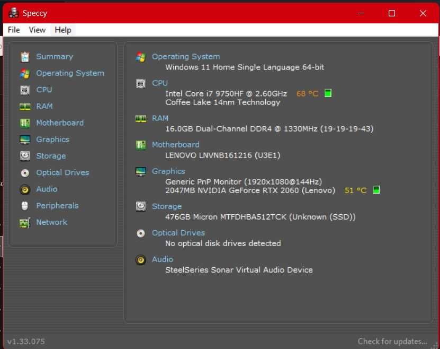Image resolution: width=440 pixels, height=349 pixels.
Task: Click the CPU temperature 68 °C value
Action: coord(307,93)
